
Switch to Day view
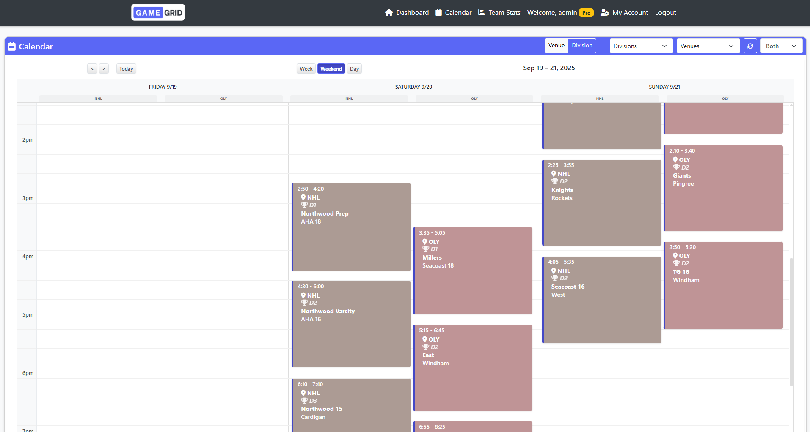pyautogui.click(x=354, y=68)
